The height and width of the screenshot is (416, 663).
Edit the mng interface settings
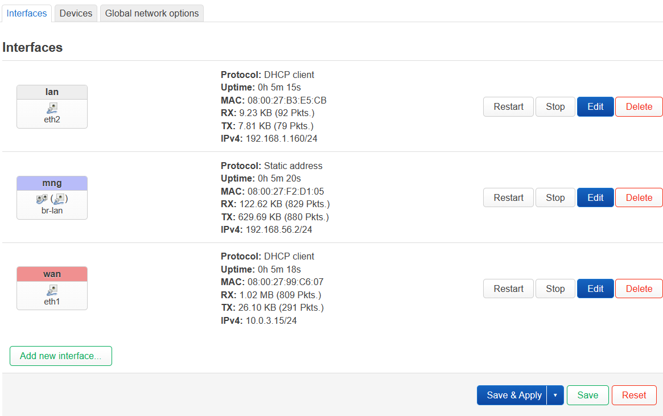[595, 197]
